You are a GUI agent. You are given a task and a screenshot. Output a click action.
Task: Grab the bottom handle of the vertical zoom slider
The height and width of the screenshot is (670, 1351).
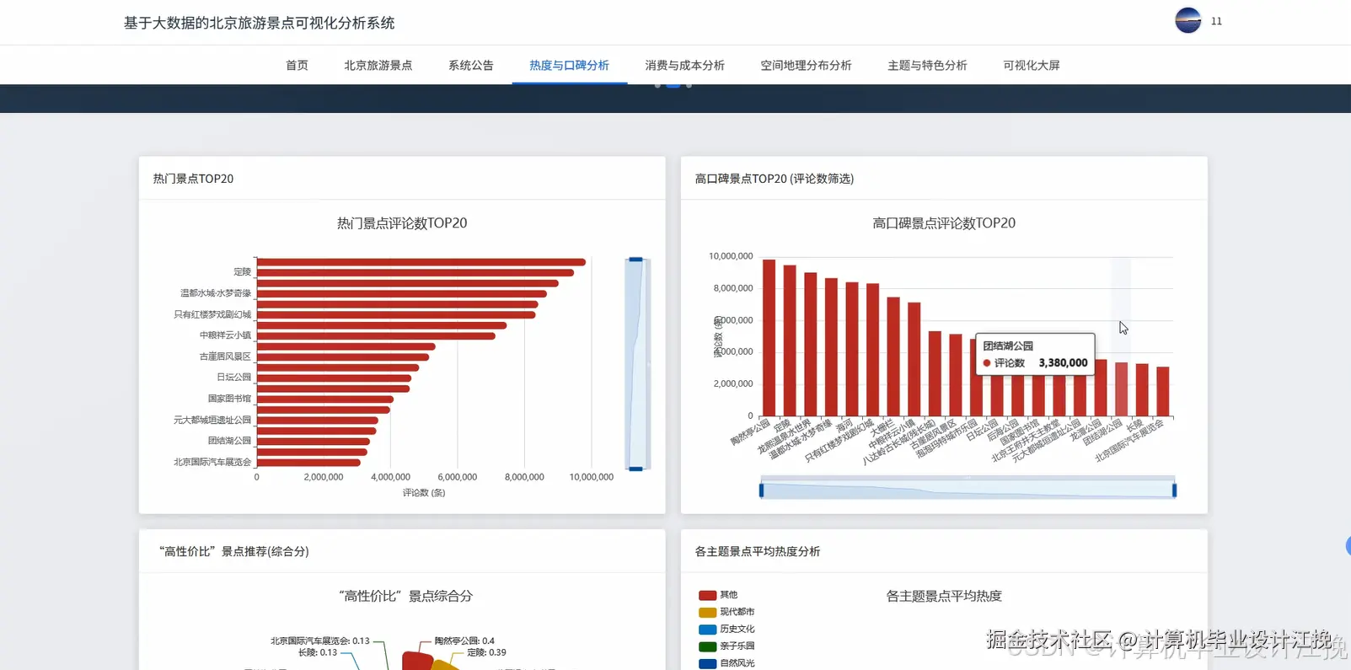click(636, 469)
